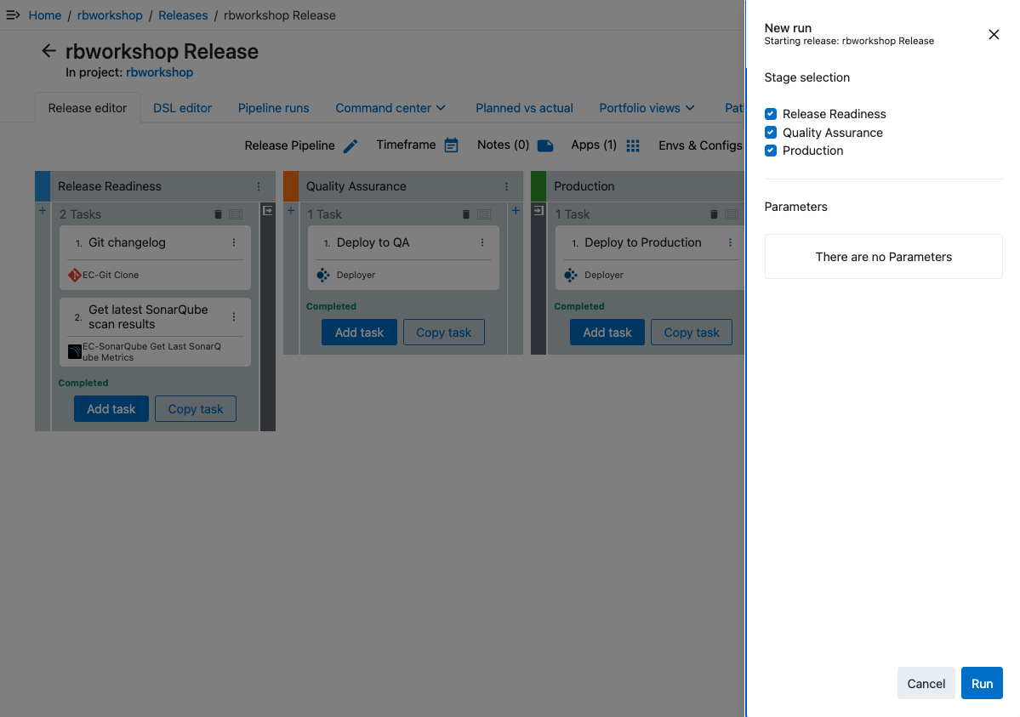Click the Apps (1) grid icon
This screenshot has height=717, width=1020.
click(x=632, y=145)
